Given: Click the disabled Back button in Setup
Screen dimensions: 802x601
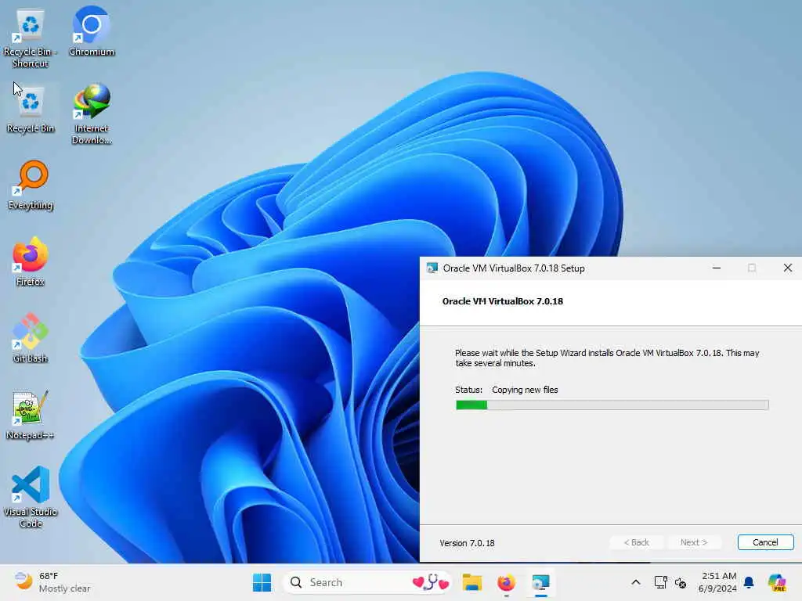Looking at the screenshot, I should click(636, 542).
